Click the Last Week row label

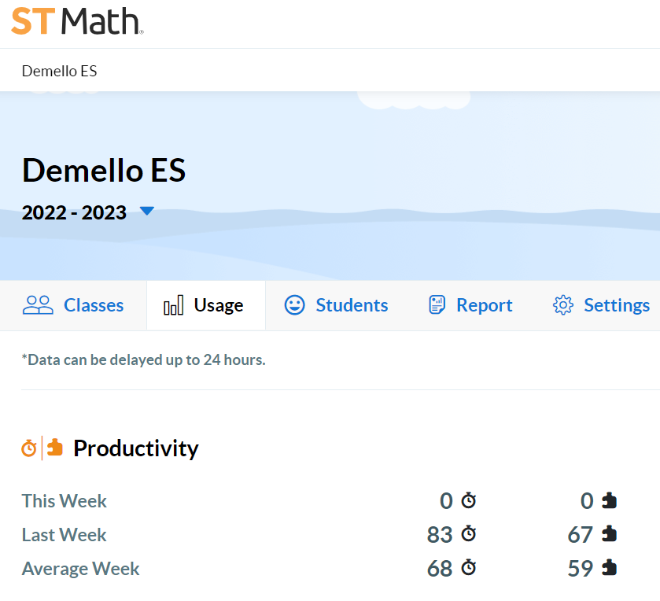tap(64, 535)
